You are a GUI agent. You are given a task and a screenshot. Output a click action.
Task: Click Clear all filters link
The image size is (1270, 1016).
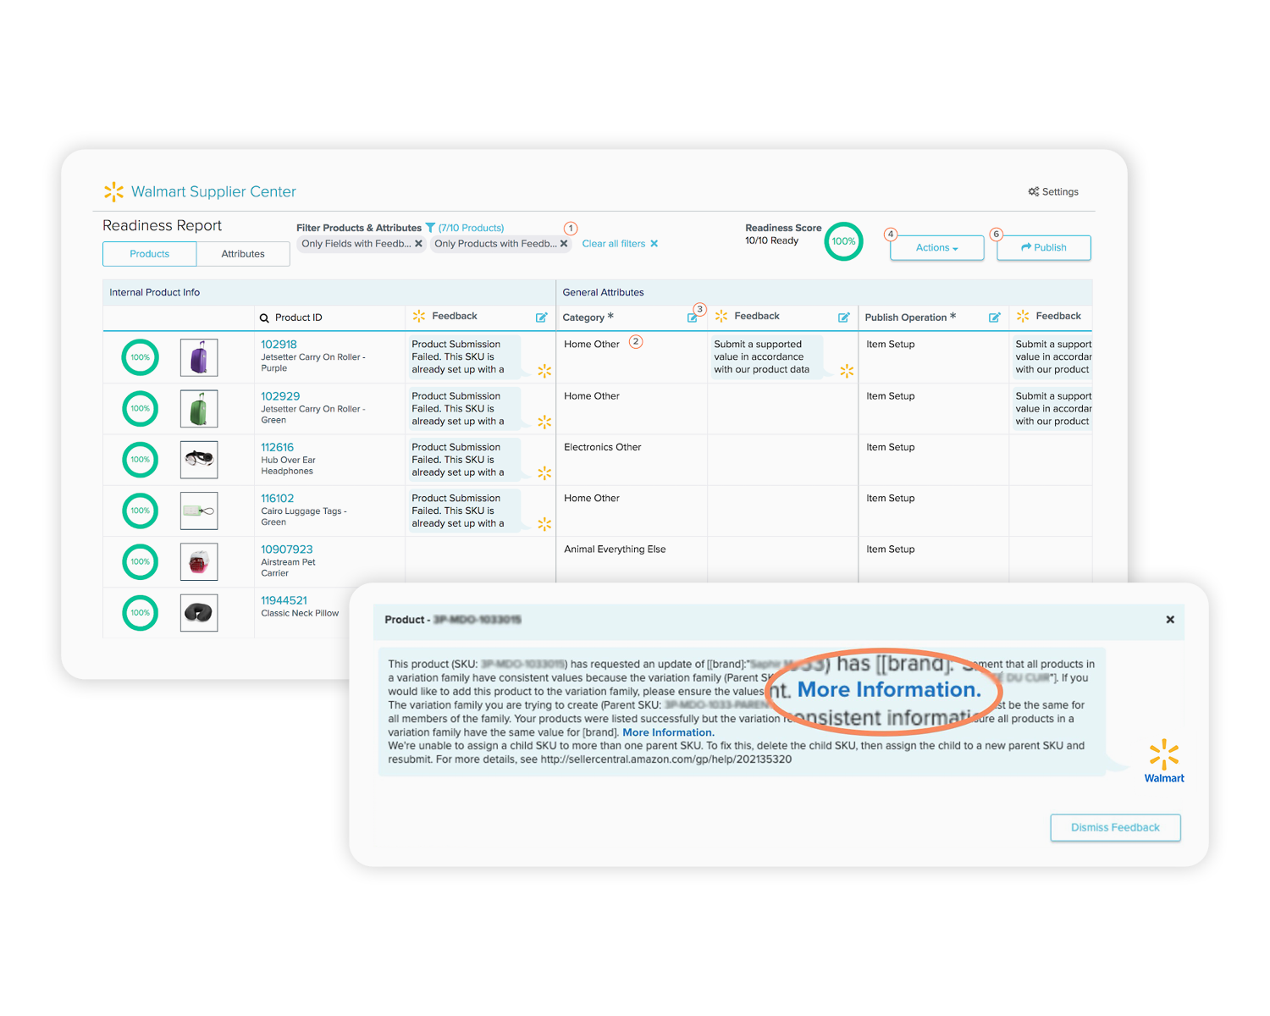[x=620, y=244]
